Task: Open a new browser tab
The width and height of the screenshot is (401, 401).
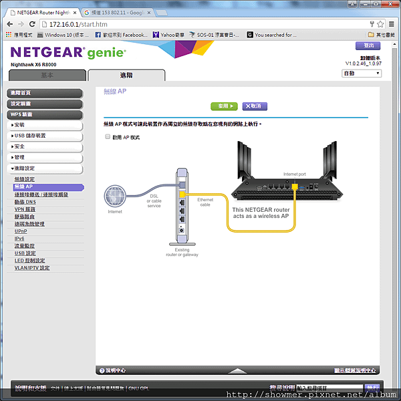Action: coord(161,13)
